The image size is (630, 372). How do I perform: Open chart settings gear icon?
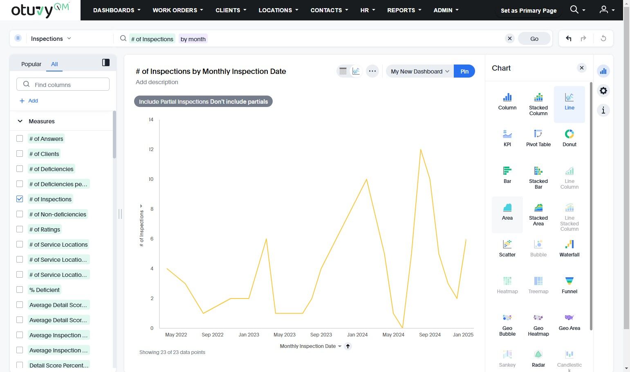coord(603,91)
